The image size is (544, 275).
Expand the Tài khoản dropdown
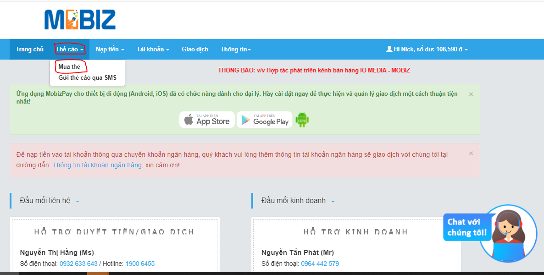pos(153,49)
